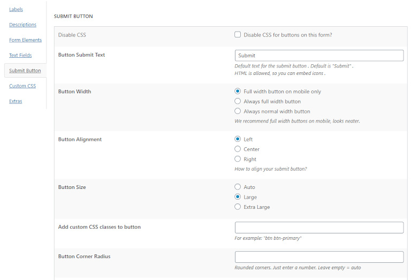The width and height of the screenshot is (411, 280).
Task: Open the Custom CSS tab
Action: pos(22,86)
